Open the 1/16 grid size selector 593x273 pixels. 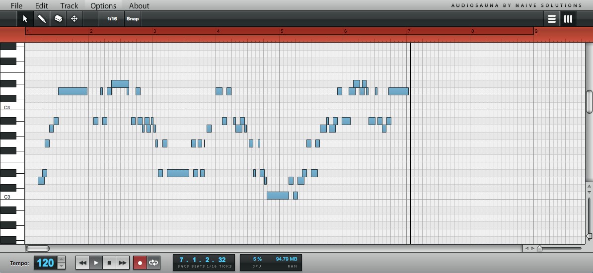coord(112,19)
